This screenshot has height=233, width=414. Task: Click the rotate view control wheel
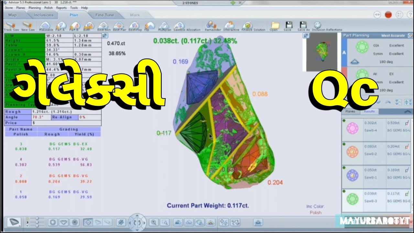[x=137, y=222]
